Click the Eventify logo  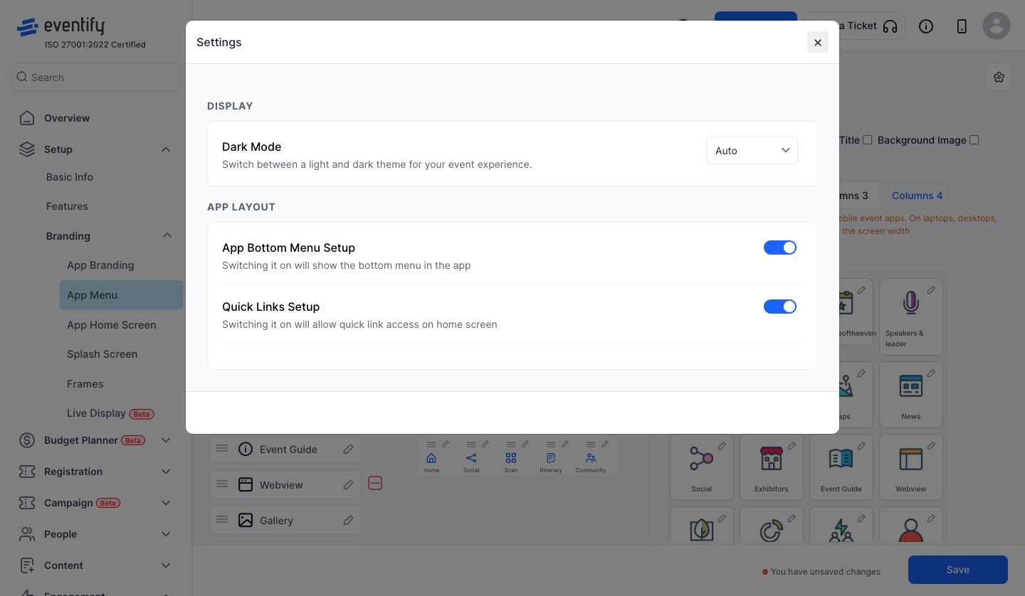pos(61,27)
